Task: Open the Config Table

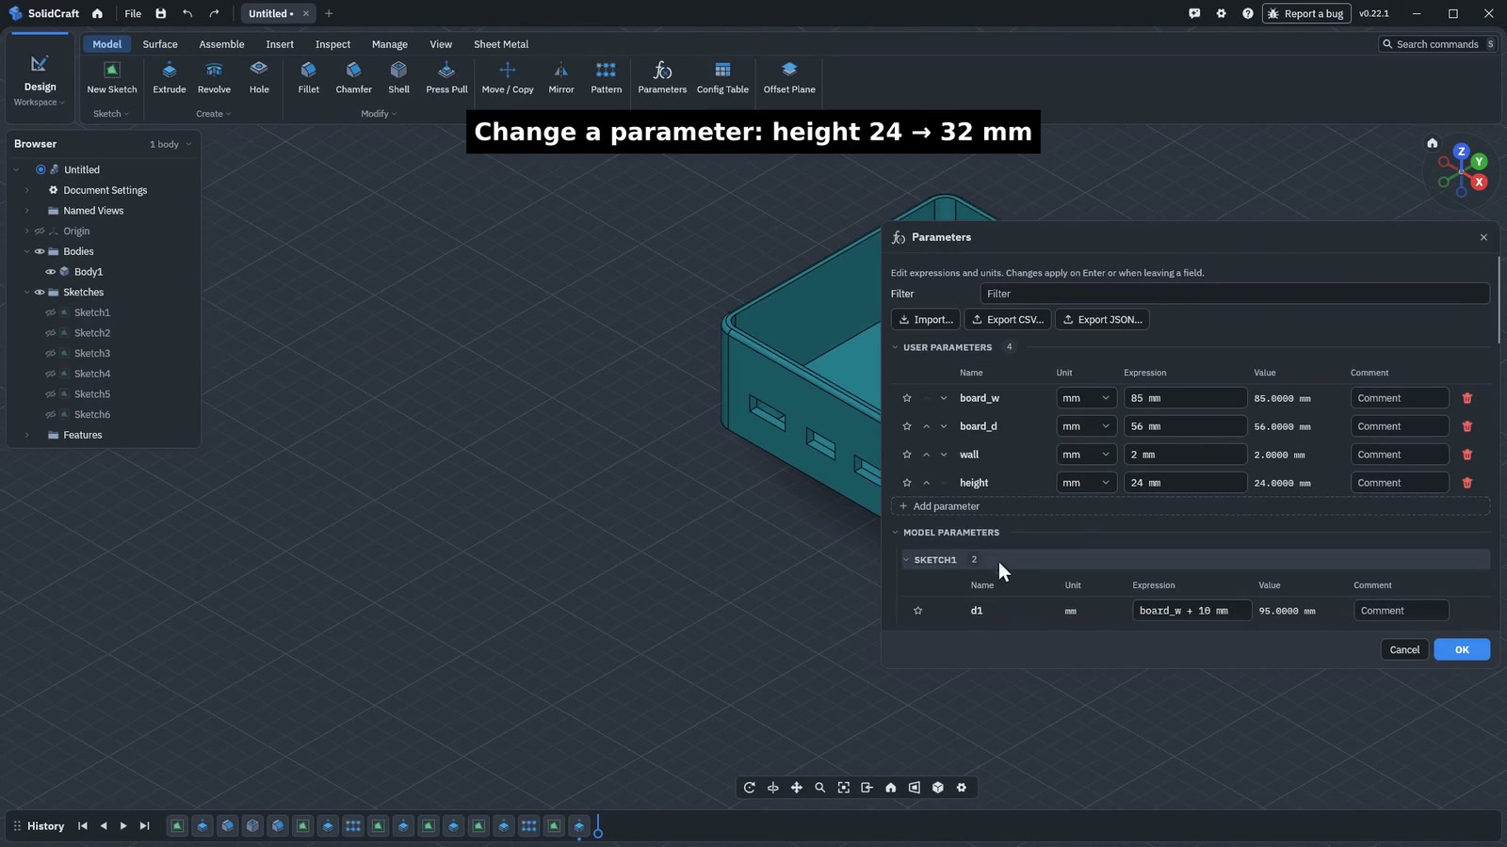Action: tap(722, 78)
